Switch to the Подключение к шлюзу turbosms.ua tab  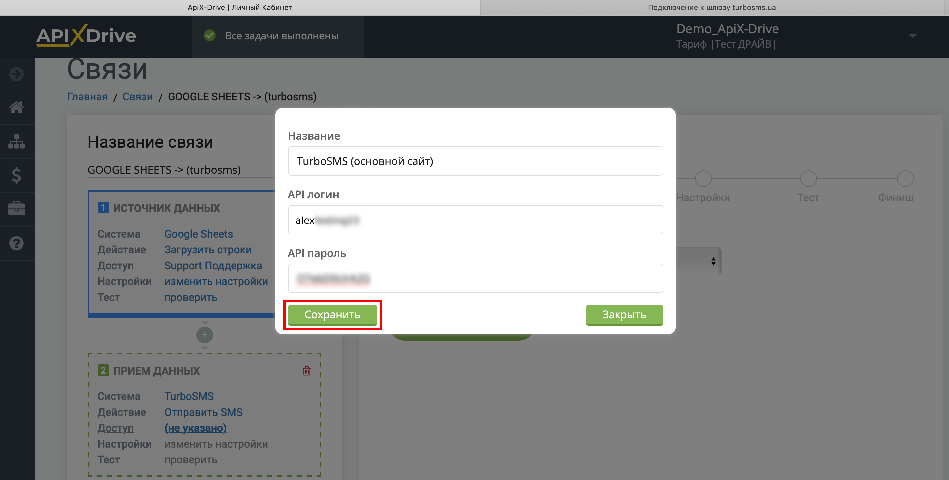(x=712, y=7)
